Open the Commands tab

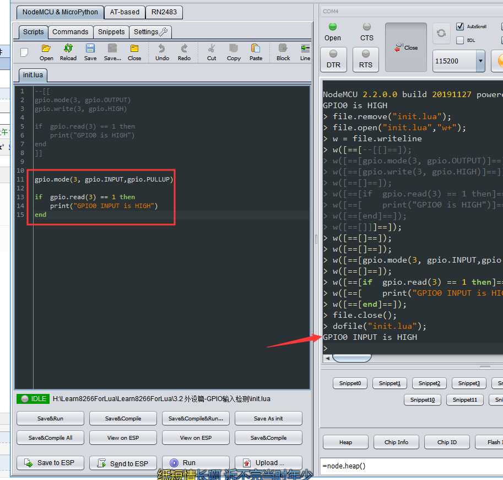(x=71, y=32)
